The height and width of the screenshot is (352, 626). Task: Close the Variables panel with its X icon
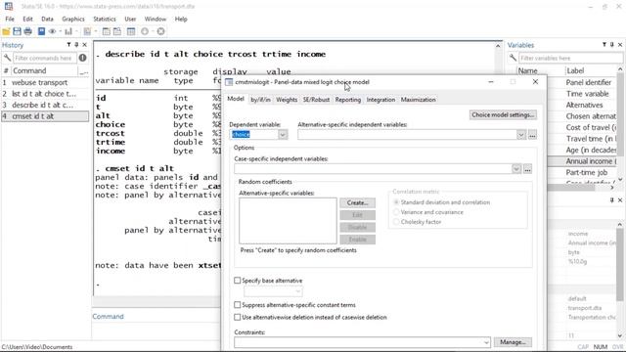(x=620, y=45)
